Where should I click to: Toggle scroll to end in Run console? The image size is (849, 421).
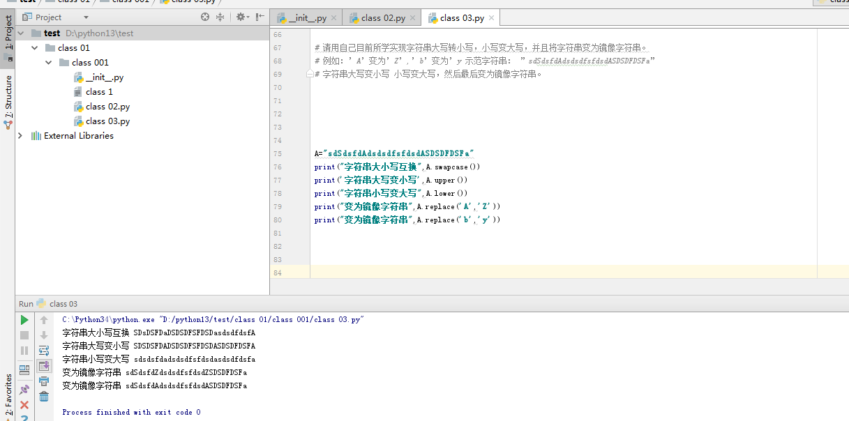tap(44, 366)
